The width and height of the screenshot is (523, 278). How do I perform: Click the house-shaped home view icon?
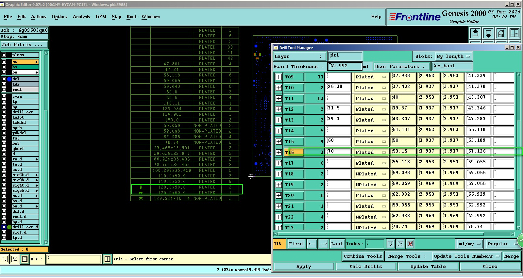501,33
